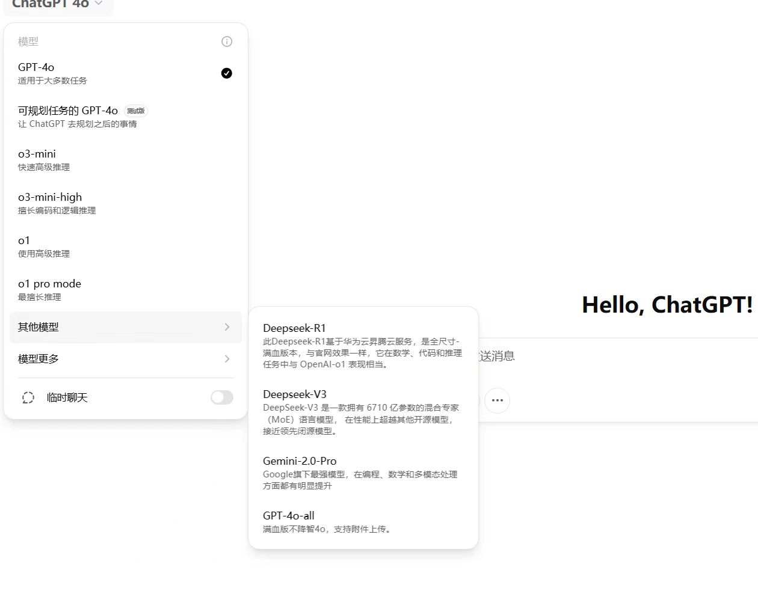
Task: Pick GPT-4o-all from the submenu
Action: click(x=363, y=522)
